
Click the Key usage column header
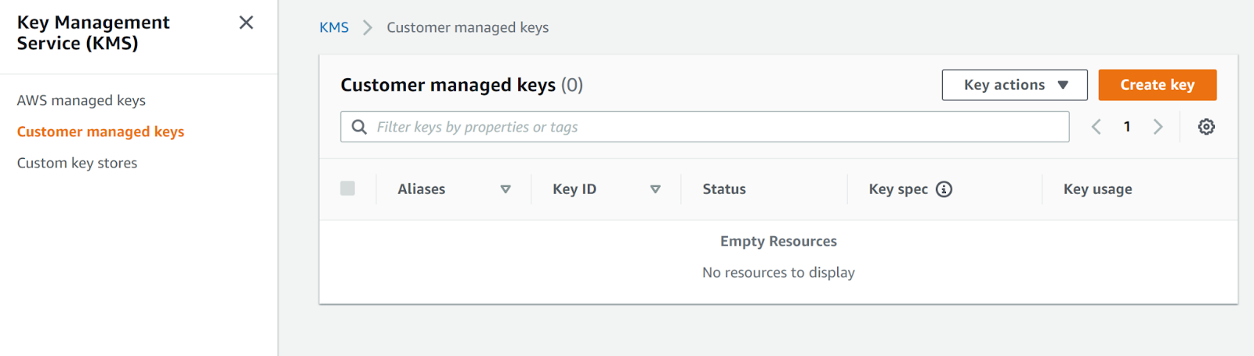click(x=1097, y=189)
